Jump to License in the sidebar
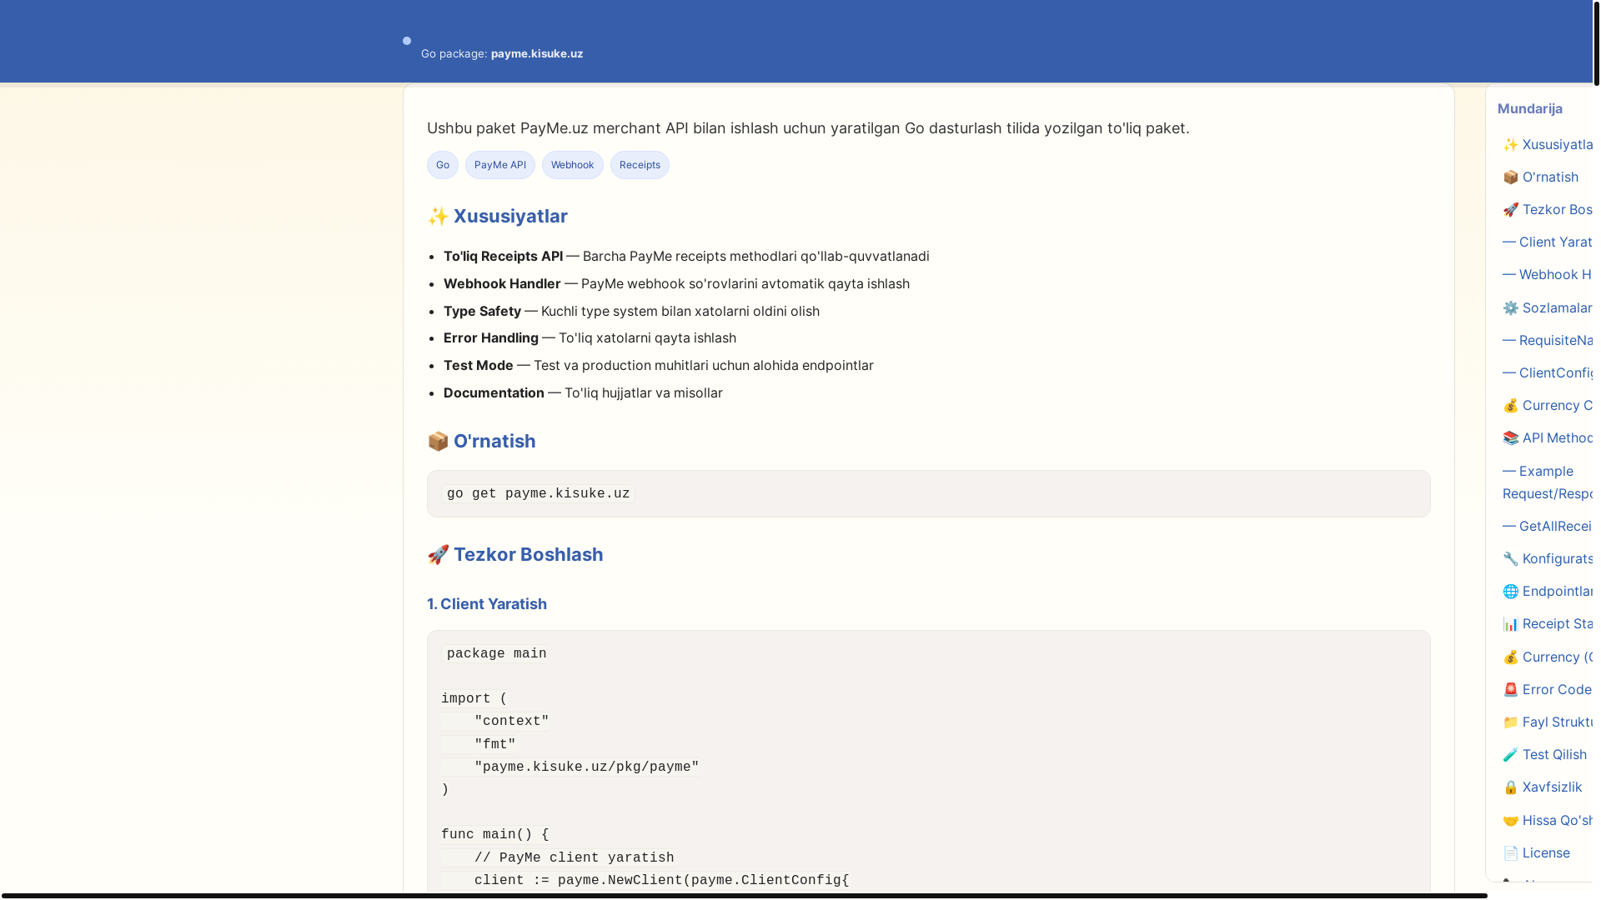This screenshot has height=900, width=1601. tap(1536, 852)
